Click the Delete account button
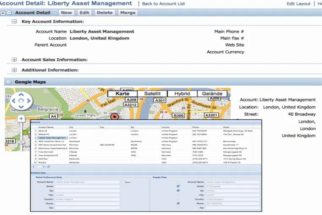This screenshot has width=322, height=215. click(104, 13)
